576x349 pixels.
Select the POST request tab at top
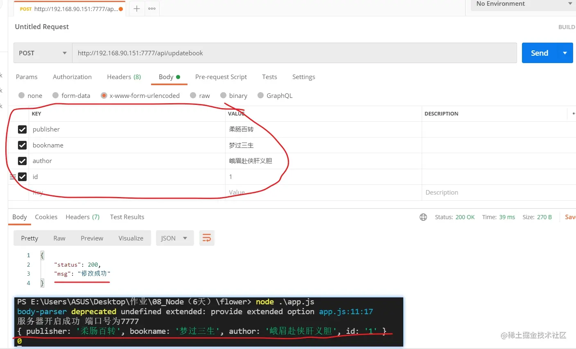point(70,9)
